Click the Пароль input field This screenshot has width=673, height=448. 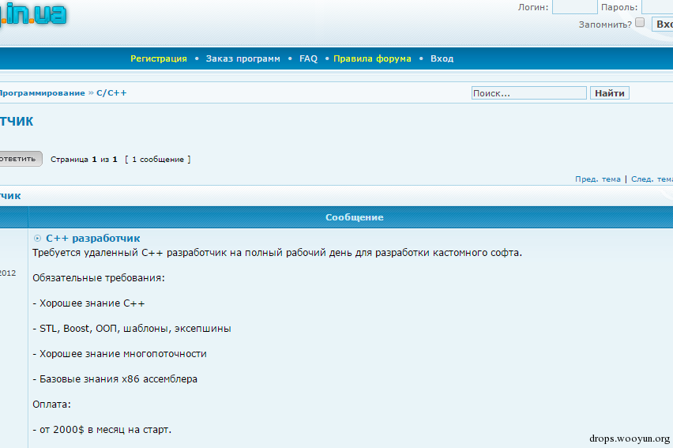coord(657,7)
